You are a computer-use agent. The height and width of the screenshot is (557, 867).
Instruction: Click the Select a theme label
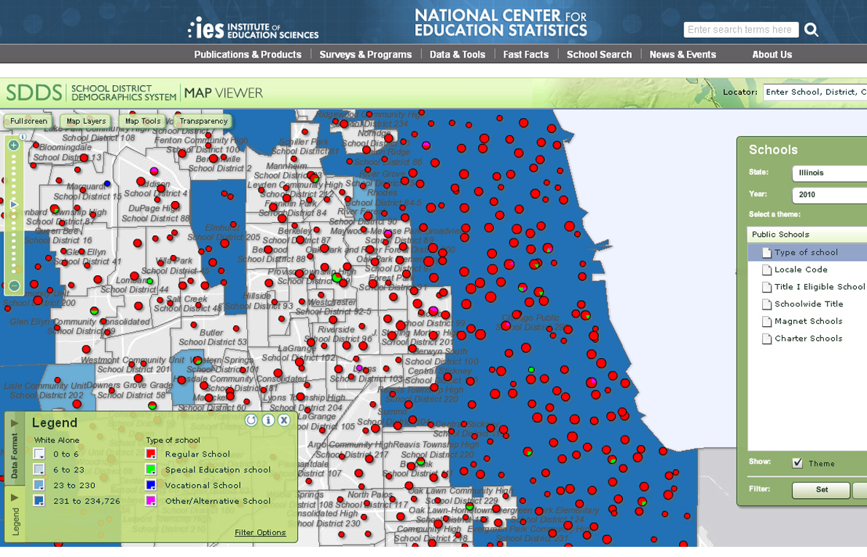[x=774, y=214]
